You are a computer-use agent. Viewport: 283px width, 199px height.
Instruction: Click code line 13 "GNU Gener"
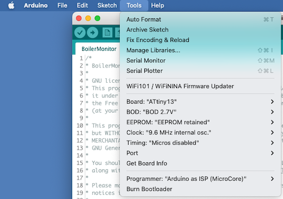tap(103, 148)
